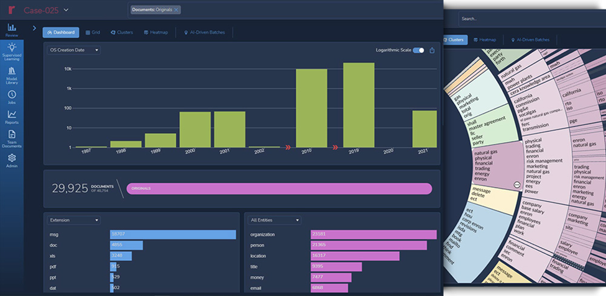Select the xls extension bar 3248
Screen dimensions: 606x296
click(x=121, y=256)
